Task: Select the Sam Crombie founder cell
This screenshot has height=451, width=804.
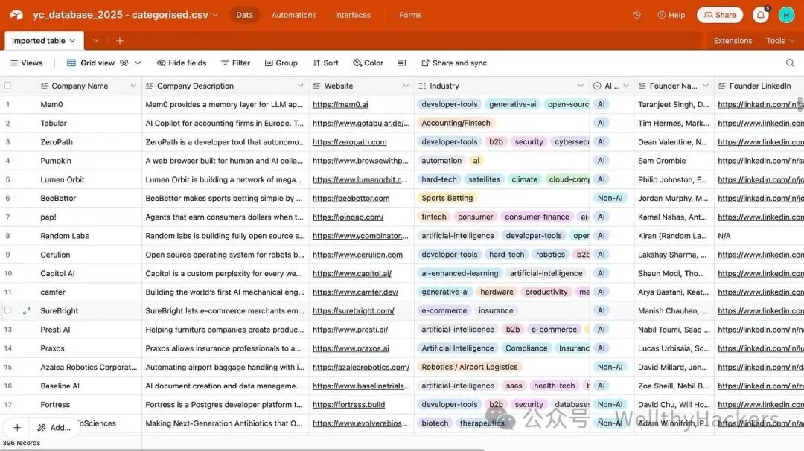Action: coord(674,161)
